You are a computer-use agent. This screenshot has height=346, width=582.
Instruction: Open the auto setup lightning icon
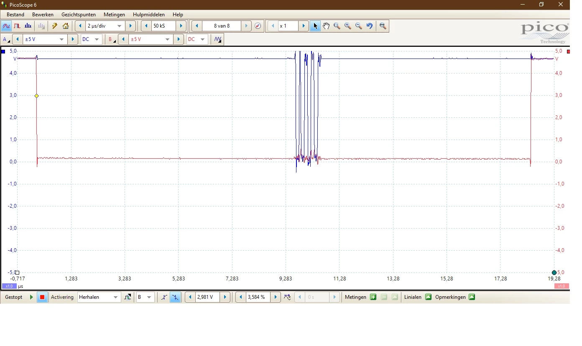[x=54, y=26]
